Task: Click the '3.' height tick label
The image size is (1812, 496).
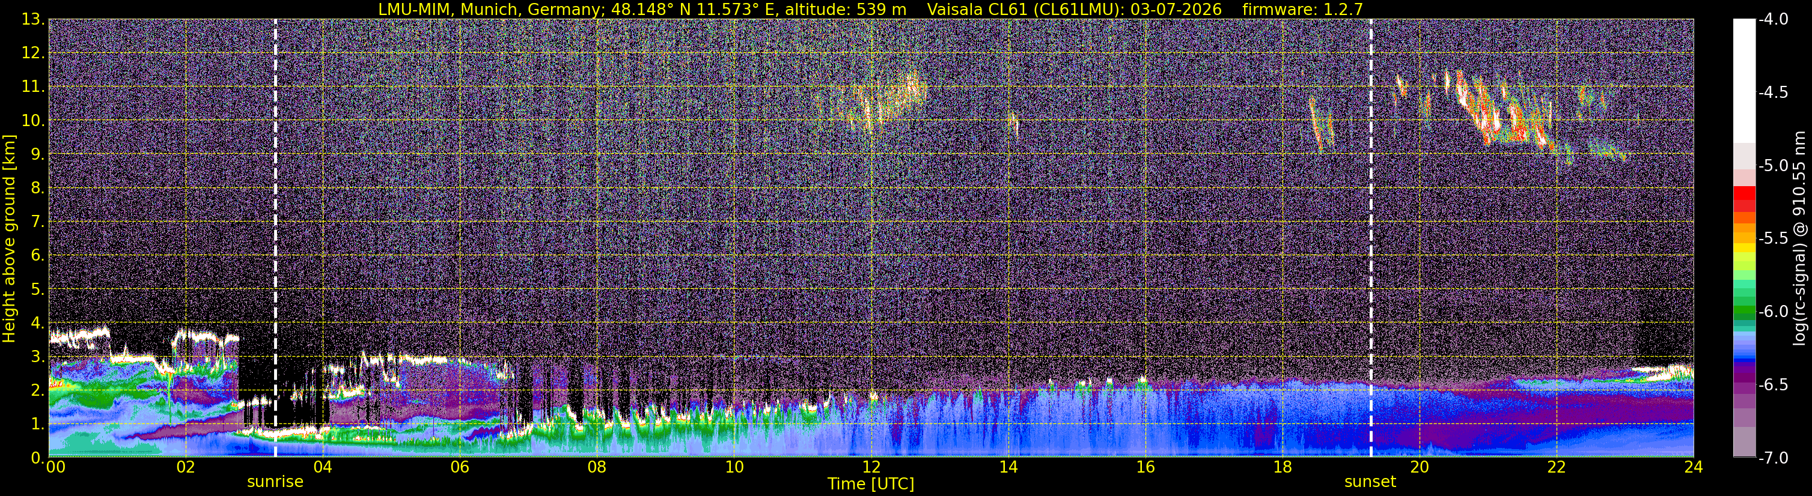Action: (37, 357)
